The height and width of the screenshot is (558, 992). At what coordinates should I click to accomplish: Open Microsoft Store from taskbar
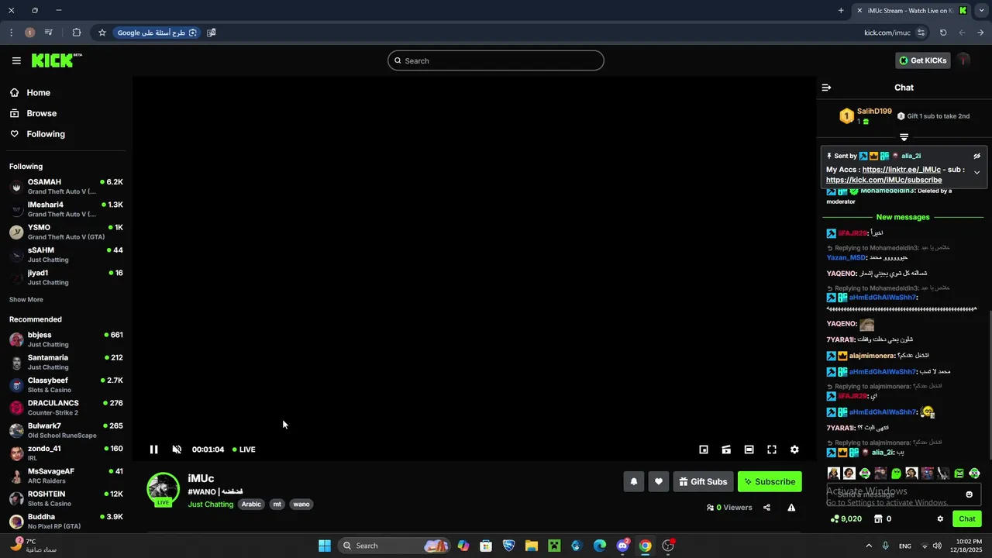click(x=486, y=546)
